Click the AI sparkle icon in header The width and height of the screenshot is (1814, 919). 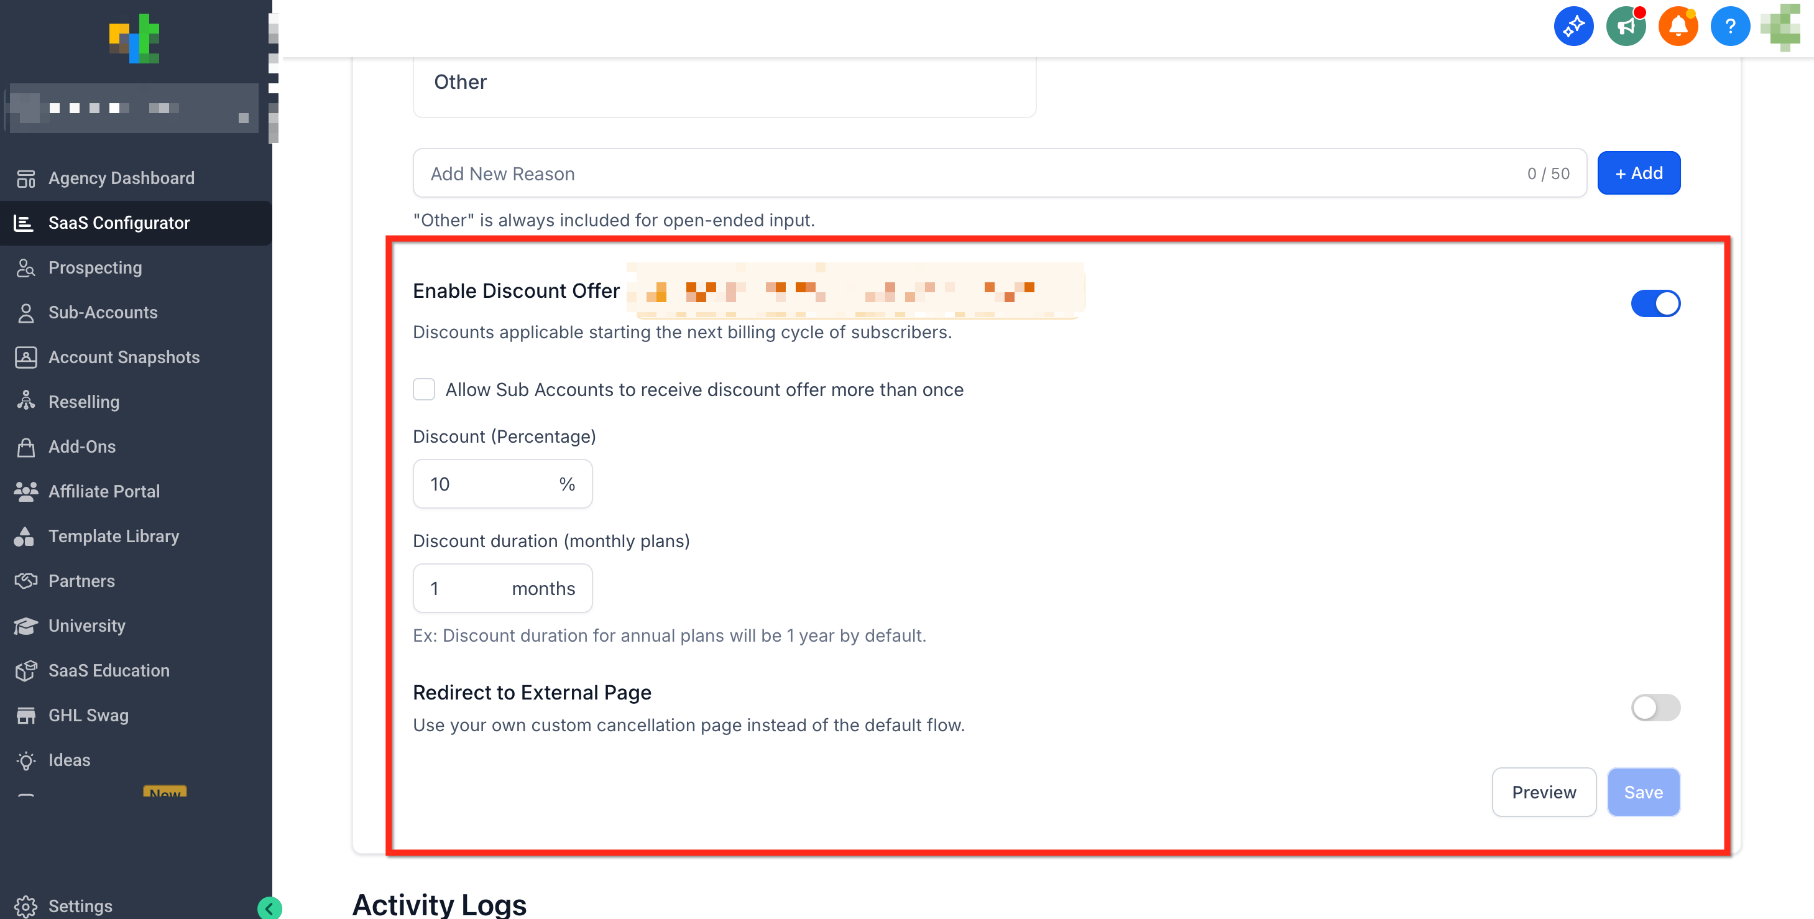point(1573,27)
